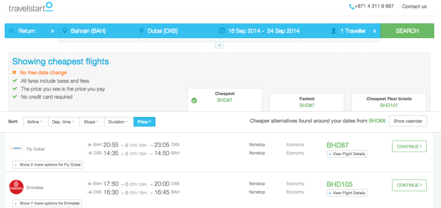Click the orange X beside No free date change
Viewport: 441px width, 208px height.
point(14,73)
